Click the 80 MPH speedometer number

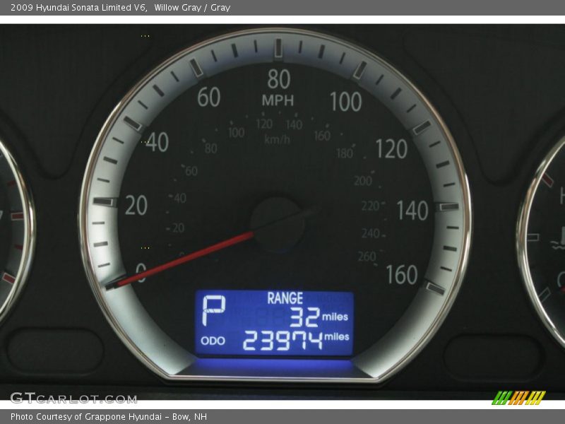[278, 79]
